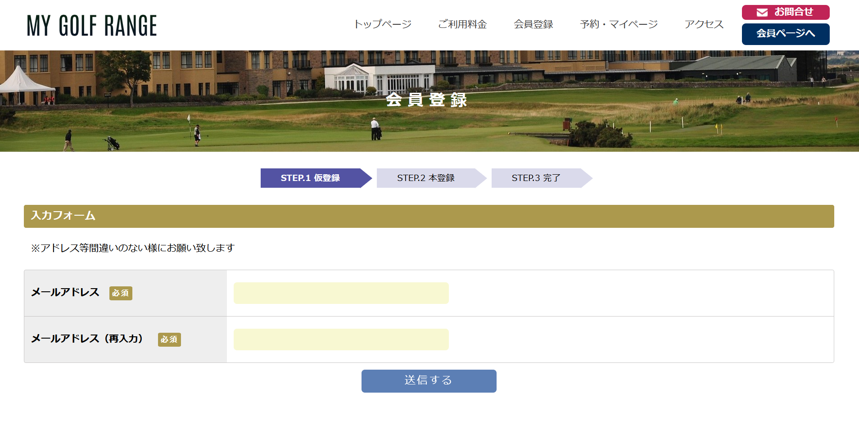Click the 必須 badge beside メールアドレス

point(121,293)
